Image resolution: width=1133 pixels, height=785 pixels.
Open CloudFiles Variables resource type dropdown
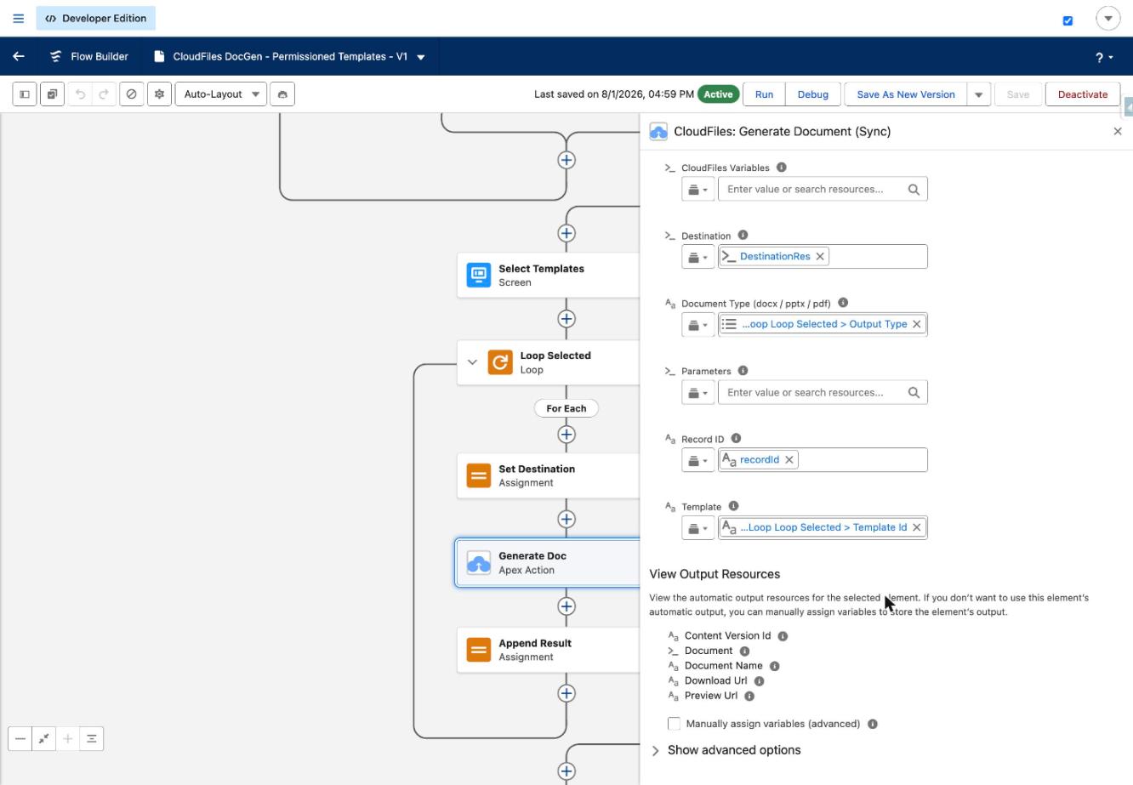tap(697, 190)
